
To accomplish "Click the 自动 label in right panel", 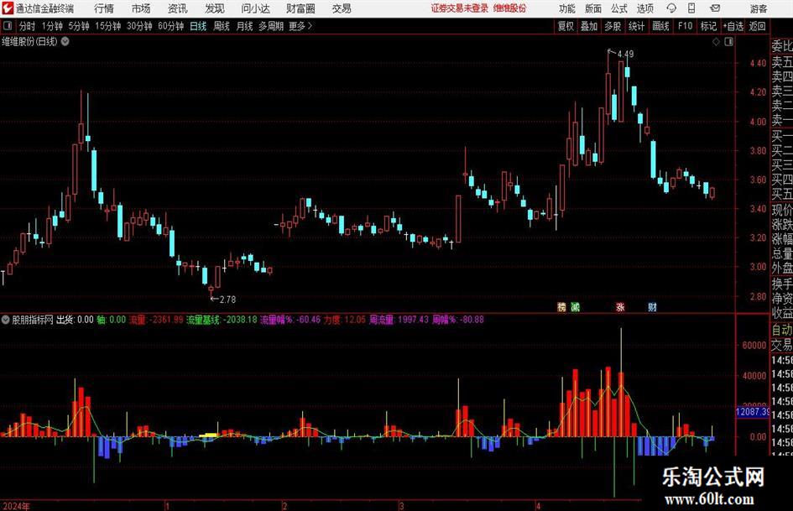I will [x=782, y=330].
